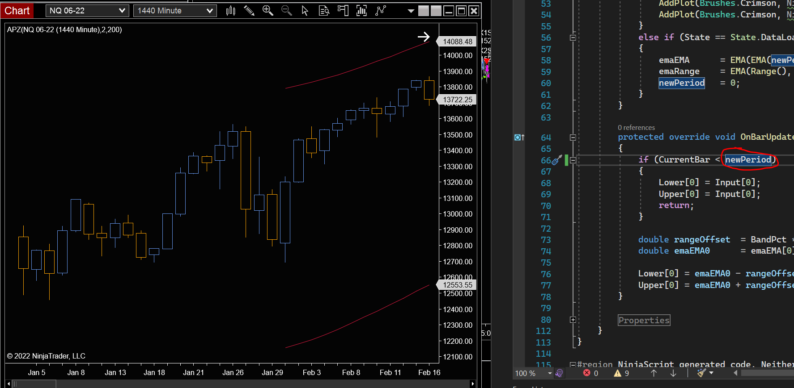794x388 pixels.
Task: Zoom out of the chart
Action: (287, 11)
